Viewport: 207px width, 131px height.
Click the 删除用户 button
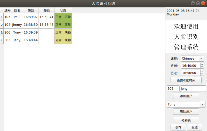(186, 112)
